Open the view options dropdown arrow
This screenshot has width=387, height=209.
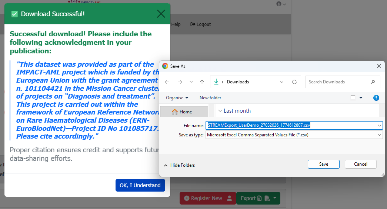(x=361, y=98)
